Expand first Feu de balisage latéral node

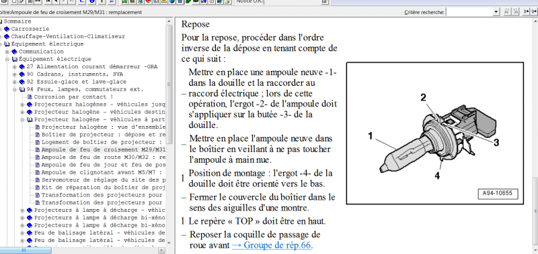[22, 233]
